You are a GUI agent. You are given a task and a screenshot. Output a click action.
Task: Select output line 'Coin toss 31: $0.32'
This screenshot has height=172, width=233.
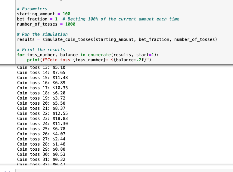41,160
